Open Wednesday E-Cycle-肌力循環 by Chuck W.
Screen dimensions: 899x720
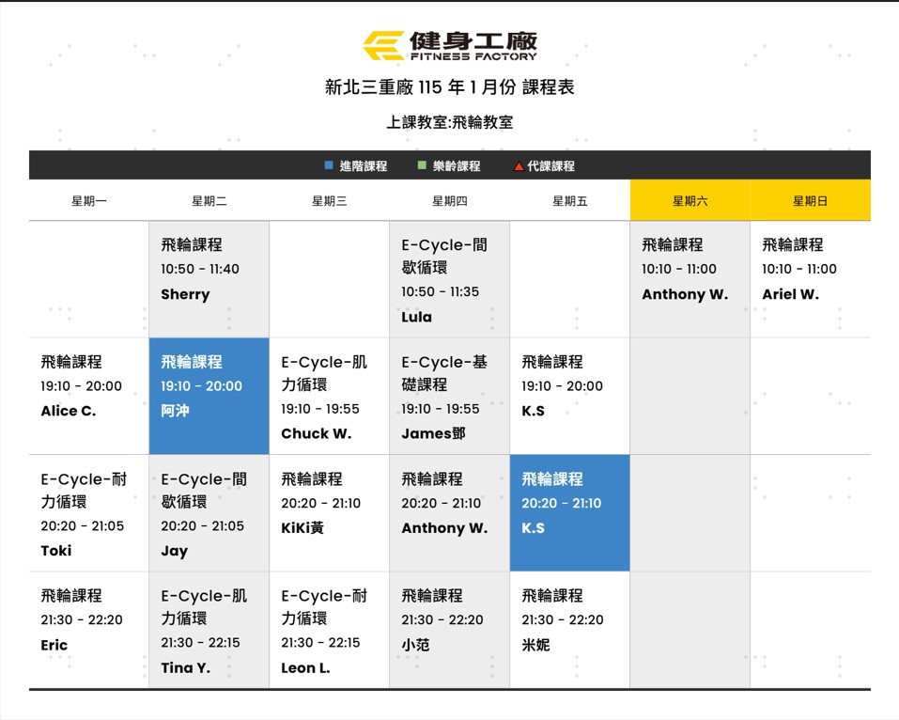coord(329,397)
